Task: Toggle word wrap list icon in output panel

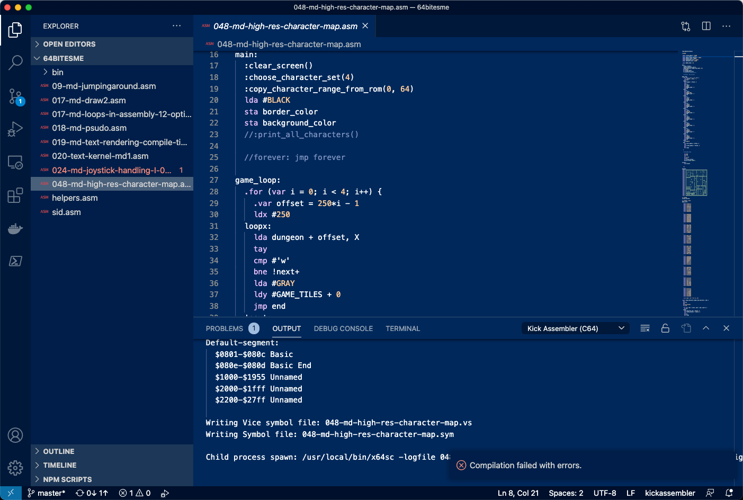Action: [644, 328]
